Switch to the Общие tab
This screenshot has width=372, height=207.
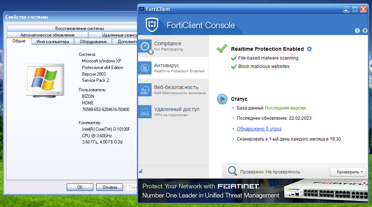[19, 41]
